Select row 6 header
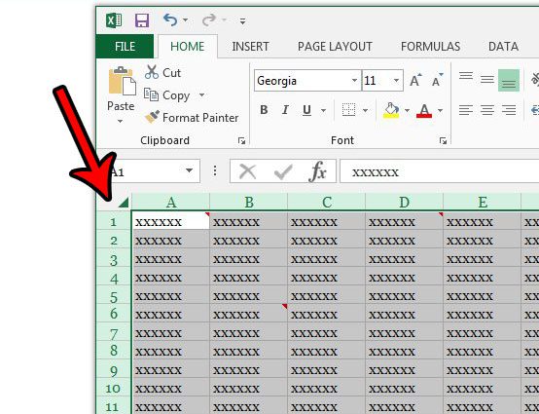This screenshot has height=414, width=539. tap(114, 313)
